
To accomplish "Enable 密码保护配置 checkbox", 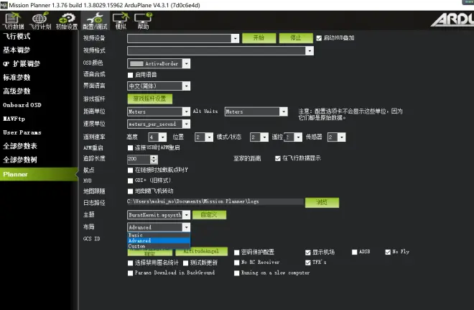I will (237, 252).
